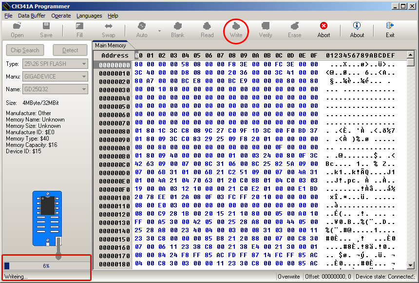Select address row 00000080
The height and width of the screenshot is (283, 419).
[x=114, y=131]
